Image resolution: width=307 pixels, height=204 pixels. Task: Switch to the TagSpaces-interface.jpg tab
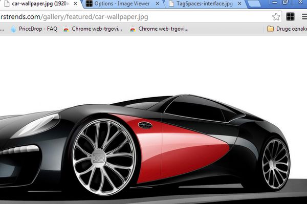click(x=205, y=4)
